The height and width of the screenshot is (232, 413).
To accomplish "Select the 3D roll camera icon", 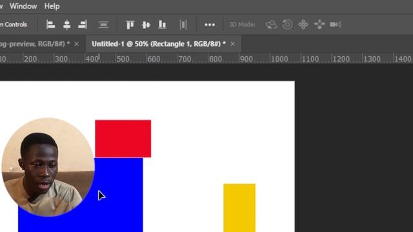I will click(287, 24).
